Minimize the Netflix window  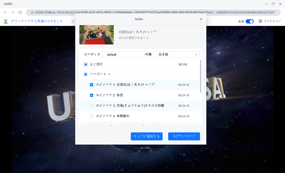click(266, 4)
